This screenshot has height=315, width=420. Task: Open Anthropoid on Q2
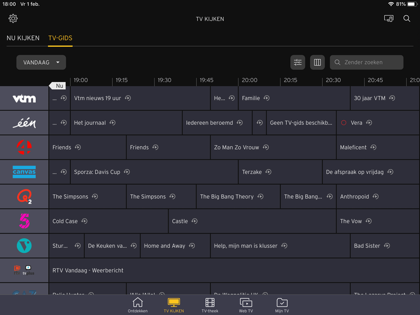[x=378, y=196]
